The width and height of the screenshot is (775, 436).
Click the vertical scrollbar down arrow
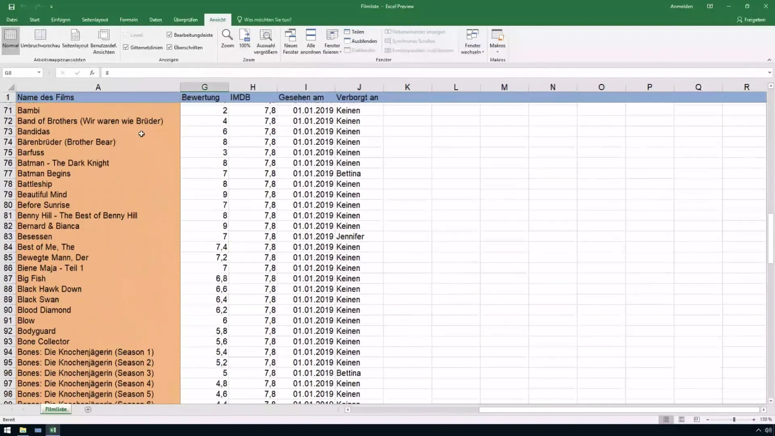coord(771,401)
